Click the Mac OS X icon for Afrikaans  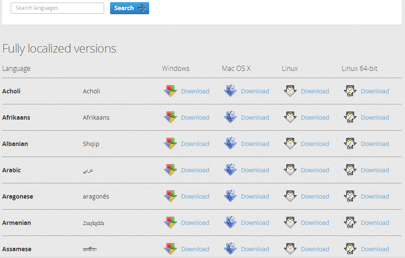pos(230,117)
